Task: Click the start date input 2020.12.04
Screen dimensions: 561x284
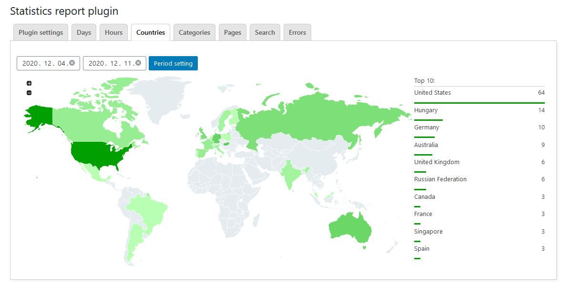Action: [x=44, y=63]
